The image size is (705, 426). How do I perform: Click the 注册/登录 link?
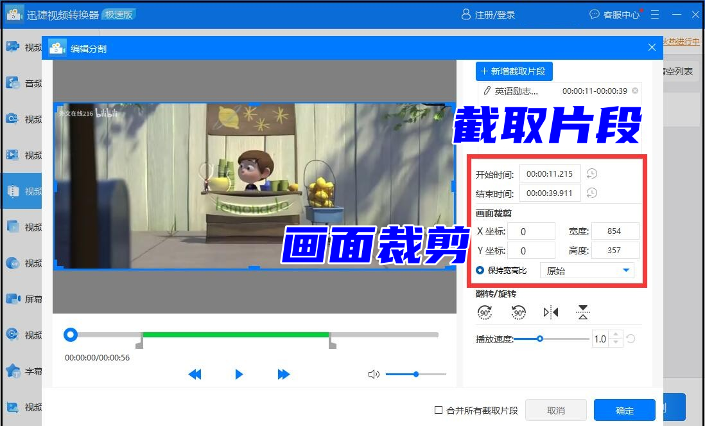494,15
